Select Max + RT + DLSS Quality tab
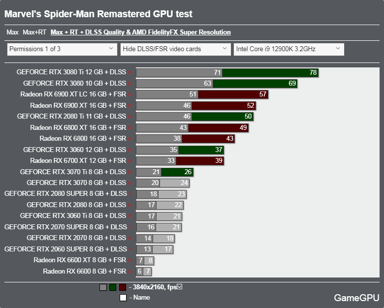This screenshot has width=384, height=308. 141,32
